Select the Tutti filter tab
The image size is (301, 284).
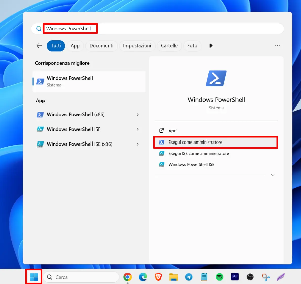point(56,46)
